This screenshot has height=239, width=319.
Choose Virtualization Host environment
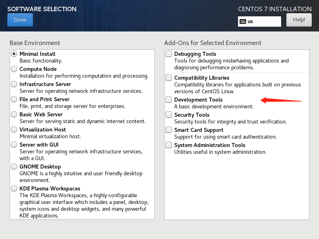14,129
